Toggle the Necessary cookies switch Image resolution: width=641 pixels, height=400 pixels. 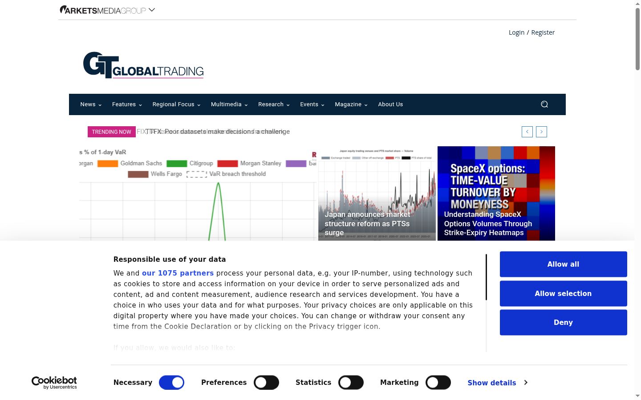[x=171, y=383]
